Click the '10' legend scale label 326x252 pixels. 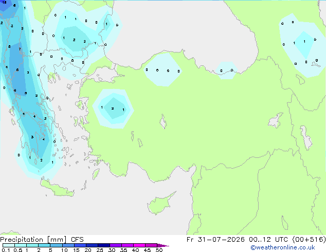point(64,250)
